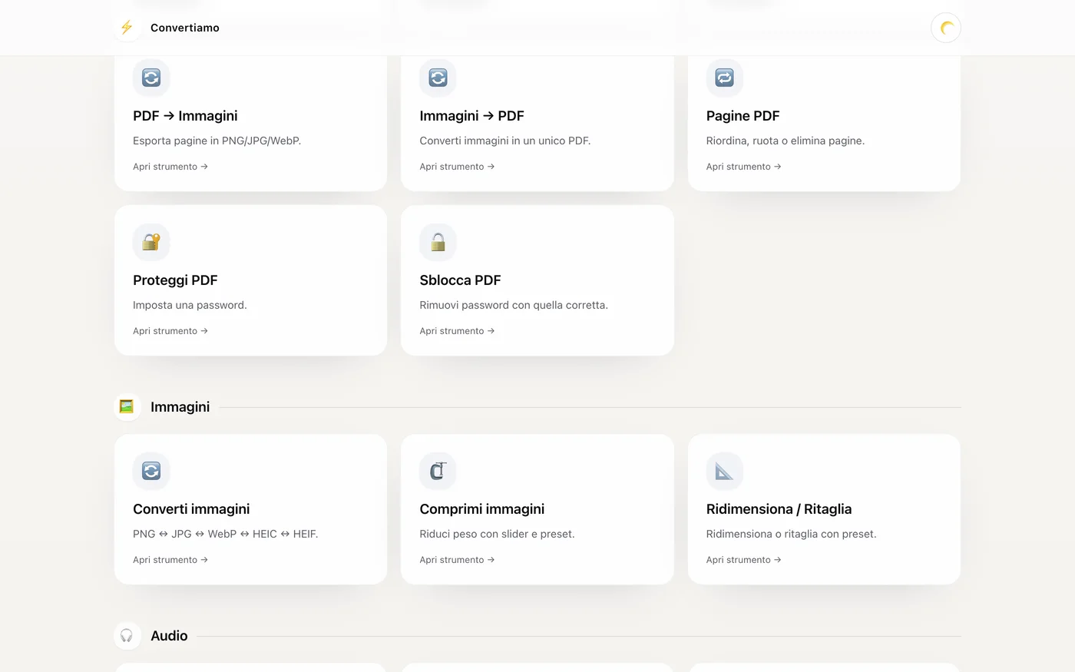Click 'Rimuovi password con quella corretta.' description
Viewport: 1075px width, 672px height.
pyautogui.click(x=514, y=306)
